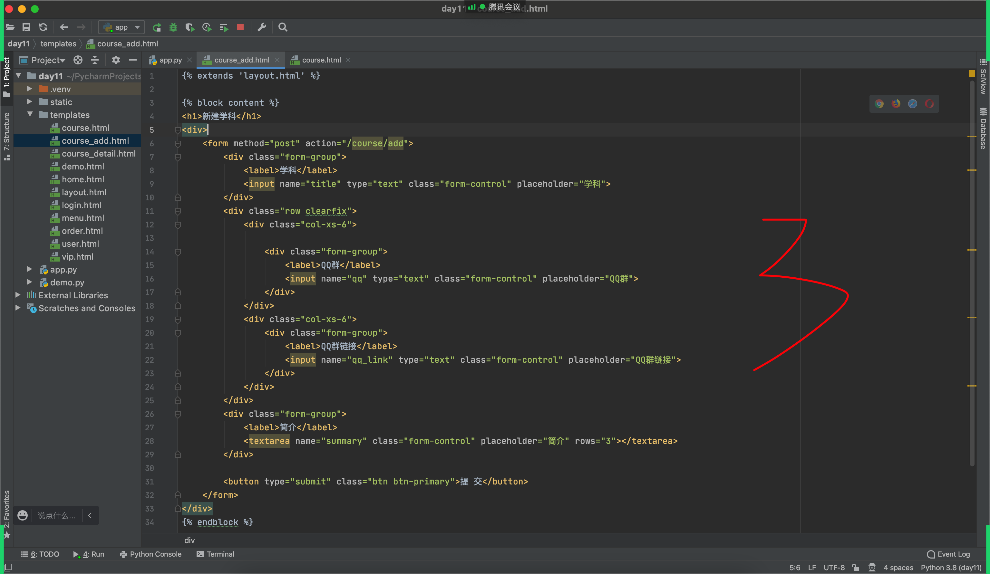Collapse the templates folder
The height and width of the screenshot is (574, 990).
[30, 115]
